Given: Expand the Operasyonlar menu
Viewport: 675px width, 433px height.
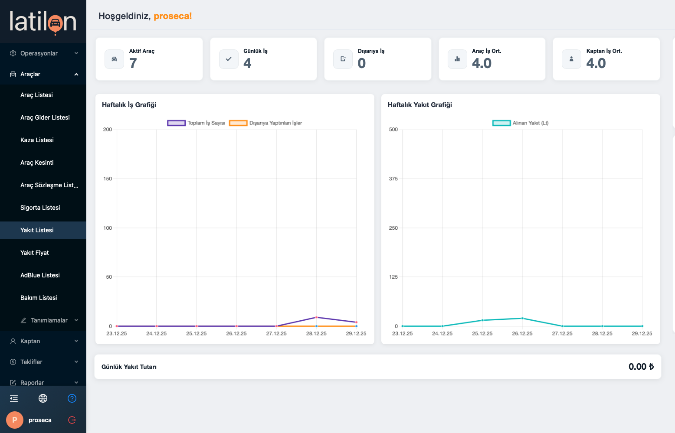Looking at the screenshot, I should pyautogui.click(x=43, y=53).
